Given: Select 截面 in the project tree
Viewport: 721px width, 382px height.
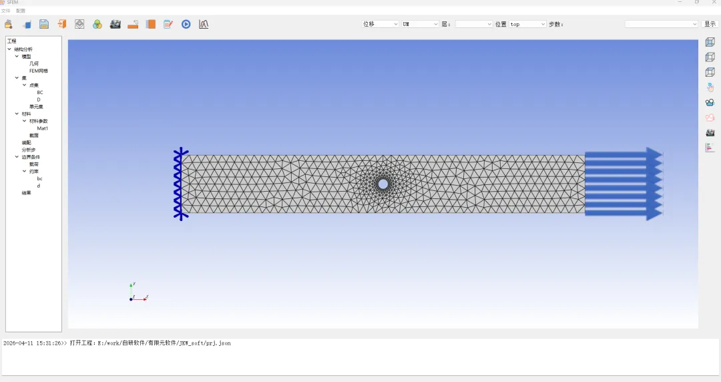Looking at the screenshot, I should point(34,136).
